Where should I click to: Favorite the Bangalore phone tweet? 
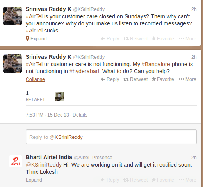click(163, 79)
